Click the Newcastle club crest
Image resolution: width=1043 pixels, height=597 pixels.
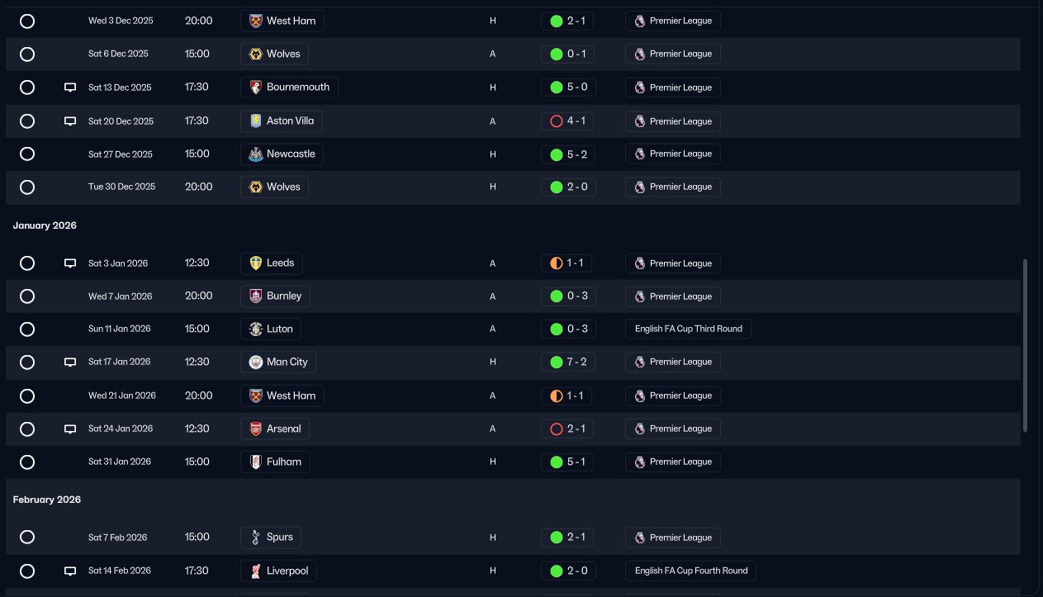[x=255, y=154]
